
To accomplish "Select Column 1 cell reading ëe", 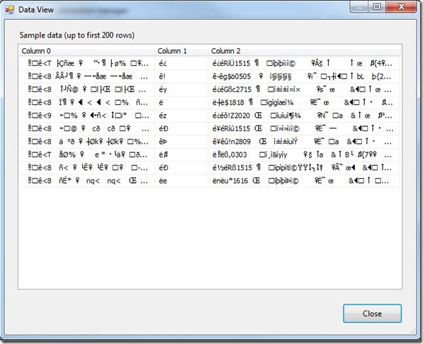I will (181, 181).
